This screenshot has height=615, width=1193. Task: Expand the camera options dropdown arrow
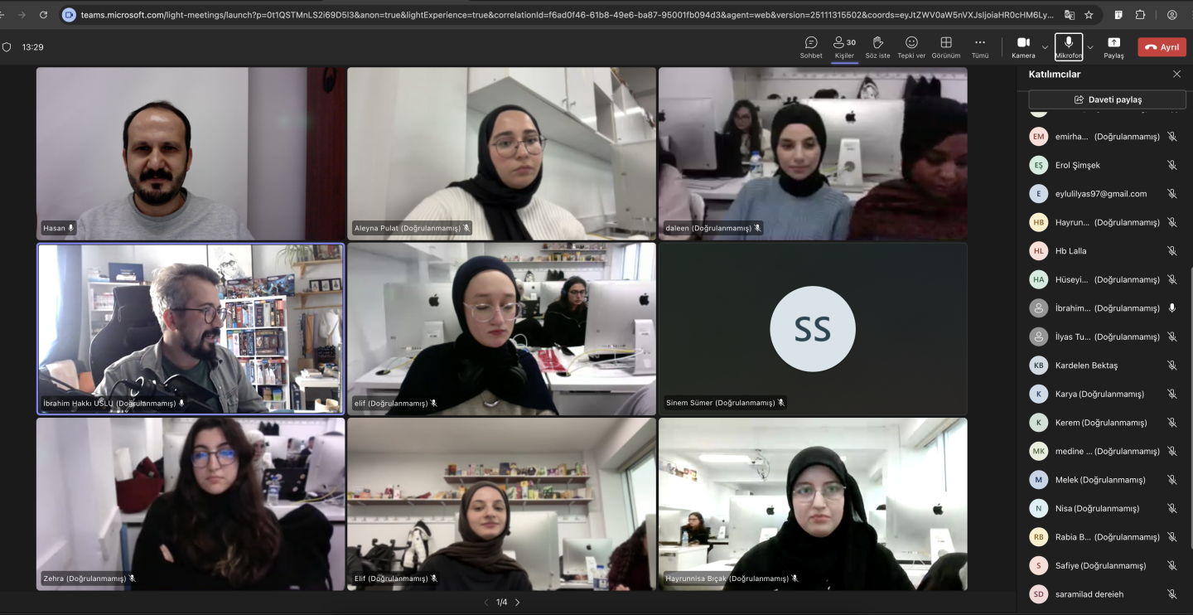click(x=1045, y=47)
